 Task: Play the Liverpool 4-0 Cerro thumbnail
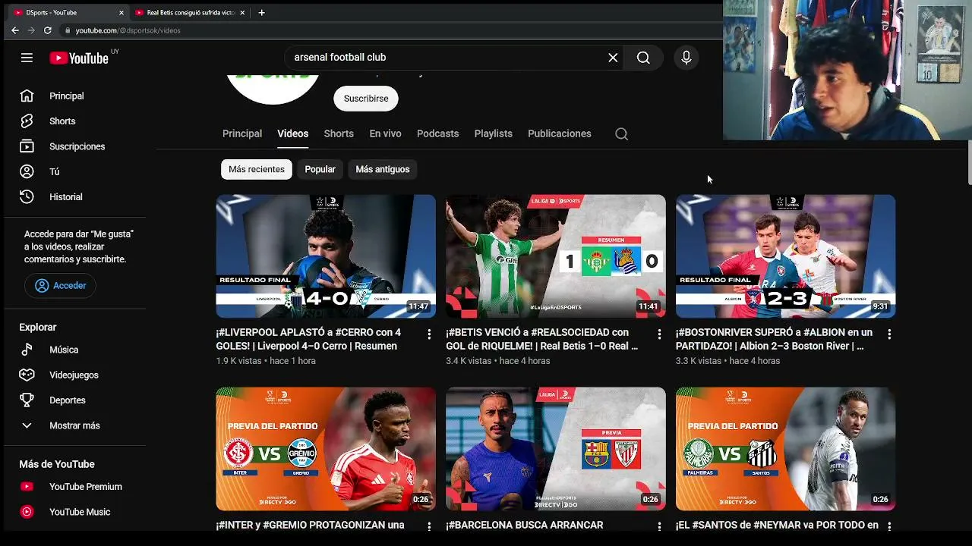tap(326, 256)
